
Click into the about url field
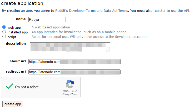coord(74,62)
